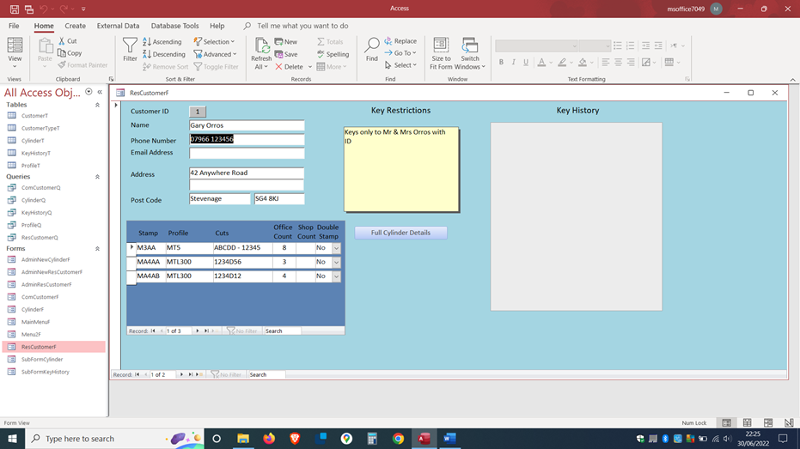800x449 pixels.
Task: Click the Filter funnel icon
Action: [130, 46]
